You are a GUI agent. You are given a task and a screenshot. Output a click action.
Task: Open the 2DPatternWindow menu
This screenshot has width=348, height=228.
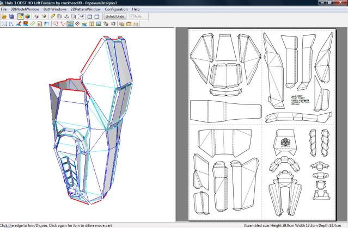(x=86, y=9)
